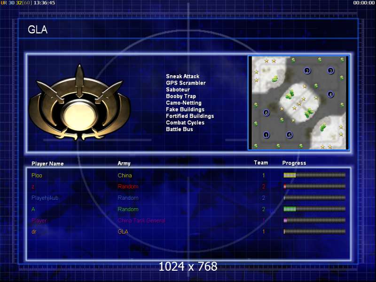This screenshot has height=282, width=376.
Task: Click the Sneak Attack ability text
Action: (x=182, y=76)
